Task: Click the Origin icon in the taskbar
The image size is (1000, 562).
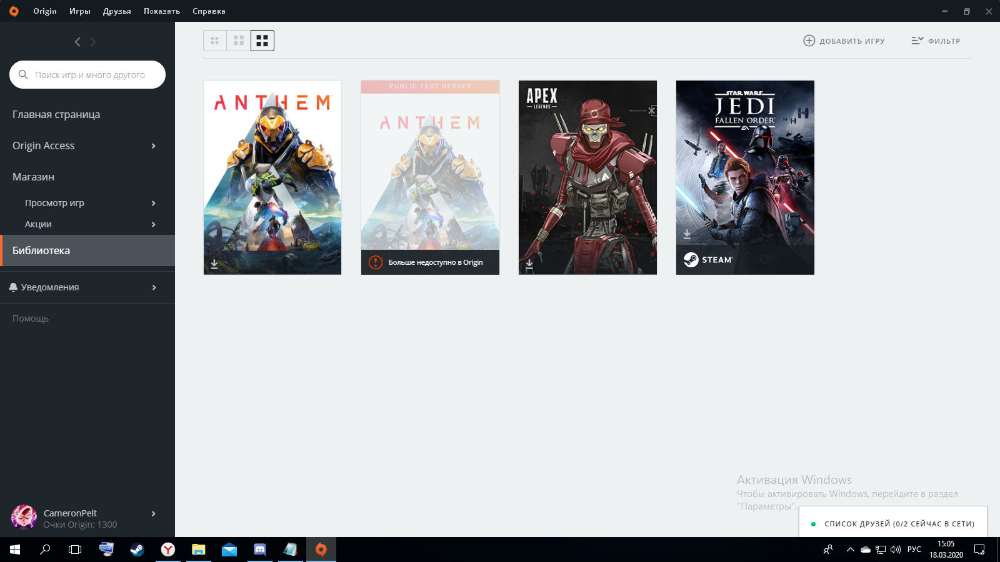Action: pos(321,550)
